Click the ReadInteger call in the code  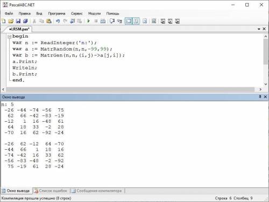58,43
